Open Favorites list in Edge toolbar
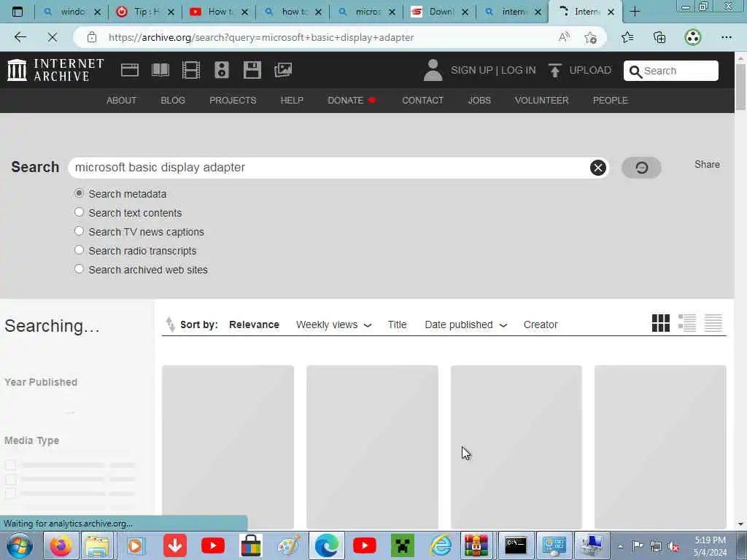Screen dimensions: 747x560 [x=627, y=37]
